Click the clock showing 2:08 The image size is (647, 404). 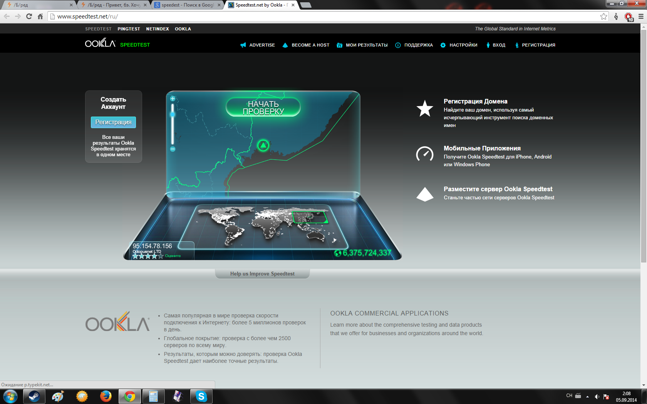click(x=626, y=394)
